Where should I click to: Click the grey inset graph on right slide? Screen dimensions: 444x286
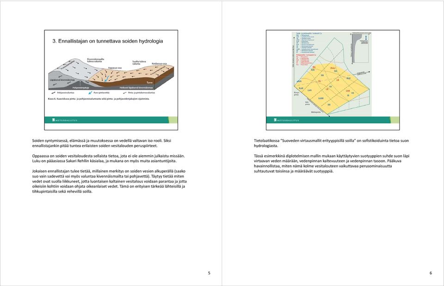pos(360,48)
